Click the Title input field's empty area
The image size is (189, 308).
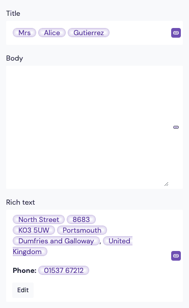140,33
